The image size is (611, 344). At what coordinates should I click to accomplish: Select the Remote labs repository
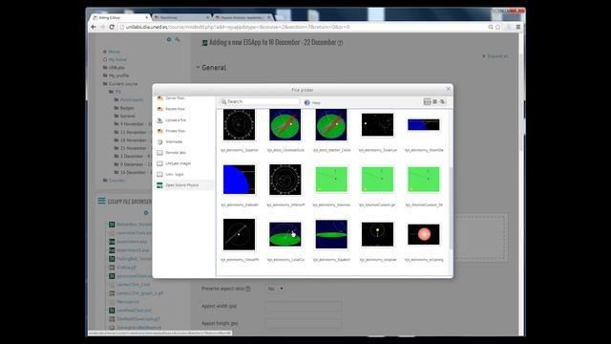176,153
